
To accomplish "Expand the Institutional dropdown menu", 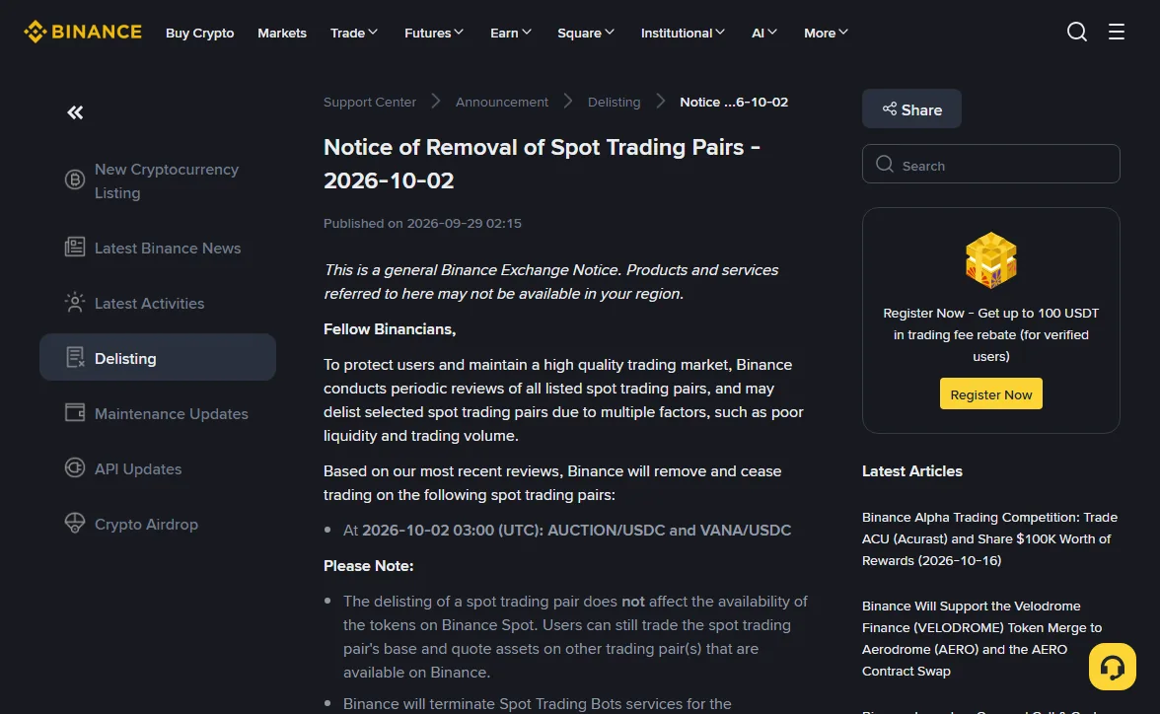I will coord(683,33).
